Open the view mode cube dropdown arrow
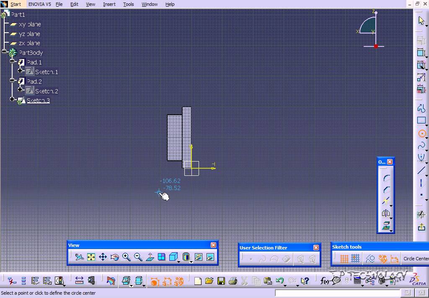 click(x=178, y=262)
